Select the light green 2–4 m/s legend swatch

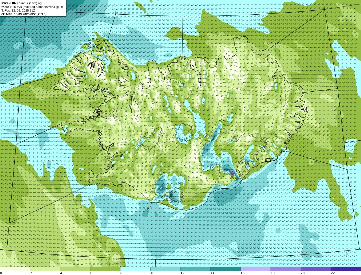pyautogui.click(x=45, y=269)
